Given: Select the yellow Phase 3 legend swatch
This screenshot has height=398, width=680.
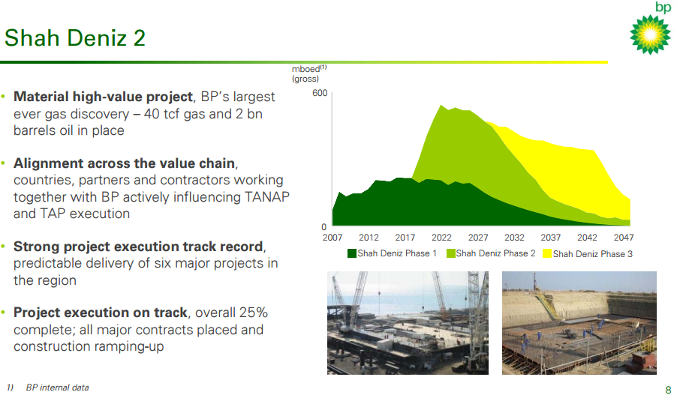Looking at the screenshot, I should coord(546,253).
